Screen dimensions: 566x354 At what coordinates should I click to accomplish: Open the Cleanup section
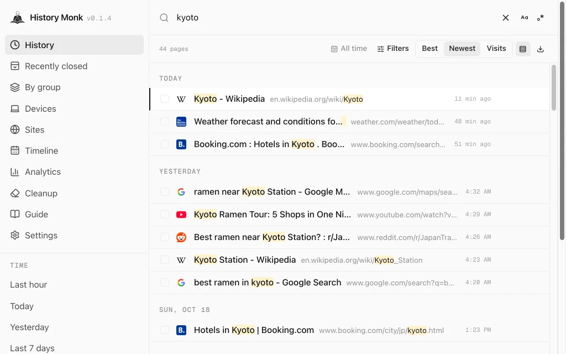point(75,193)
